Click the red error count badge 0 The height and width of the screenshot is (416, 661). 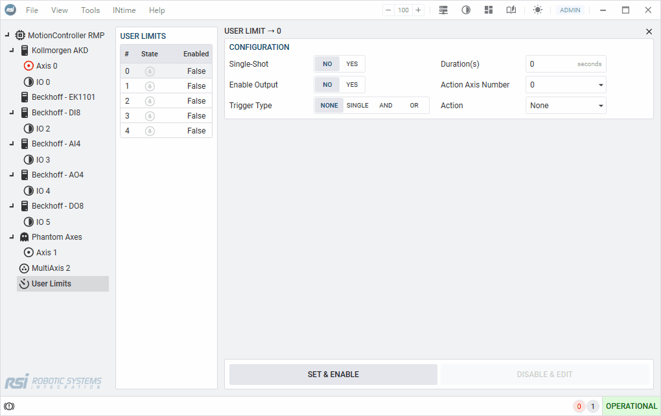click(579, 406)
